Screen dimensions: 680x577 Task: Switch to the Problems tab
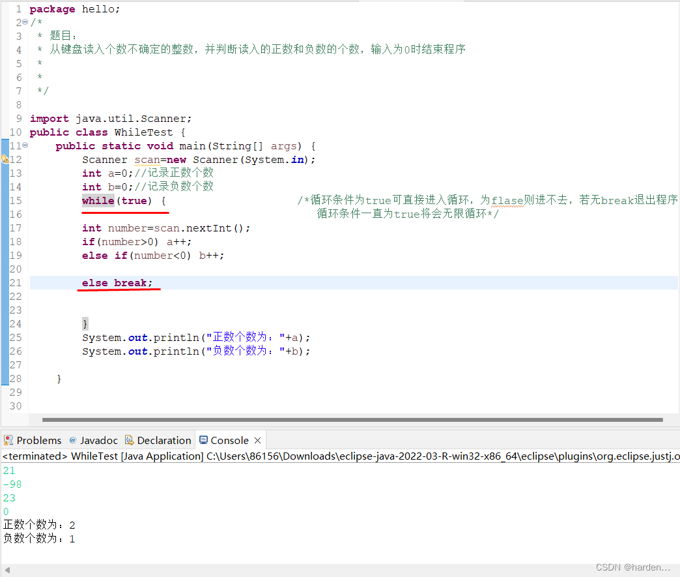(38, 440)
